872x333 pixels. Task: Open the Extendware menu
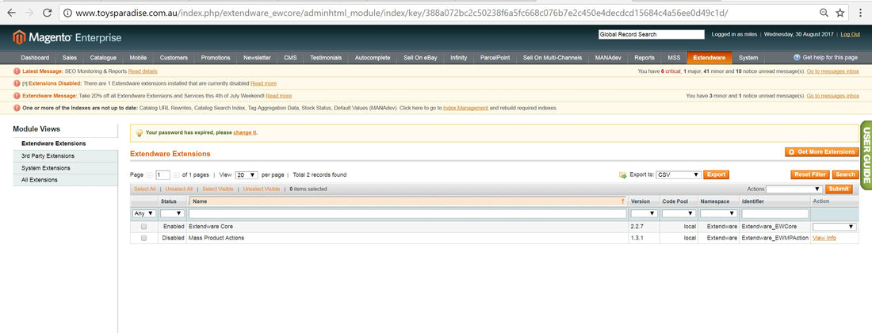(709, 58)
